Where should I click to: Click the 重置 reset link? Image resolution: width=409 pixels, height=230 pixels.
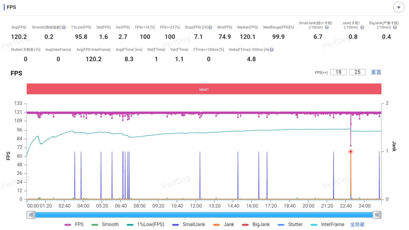376,72
